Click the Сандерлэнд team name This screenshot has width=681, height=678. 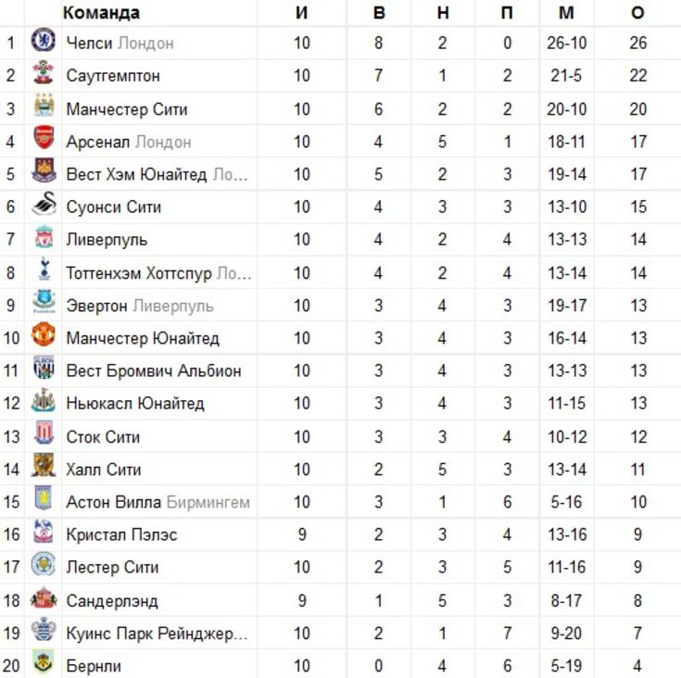[112, 601]
